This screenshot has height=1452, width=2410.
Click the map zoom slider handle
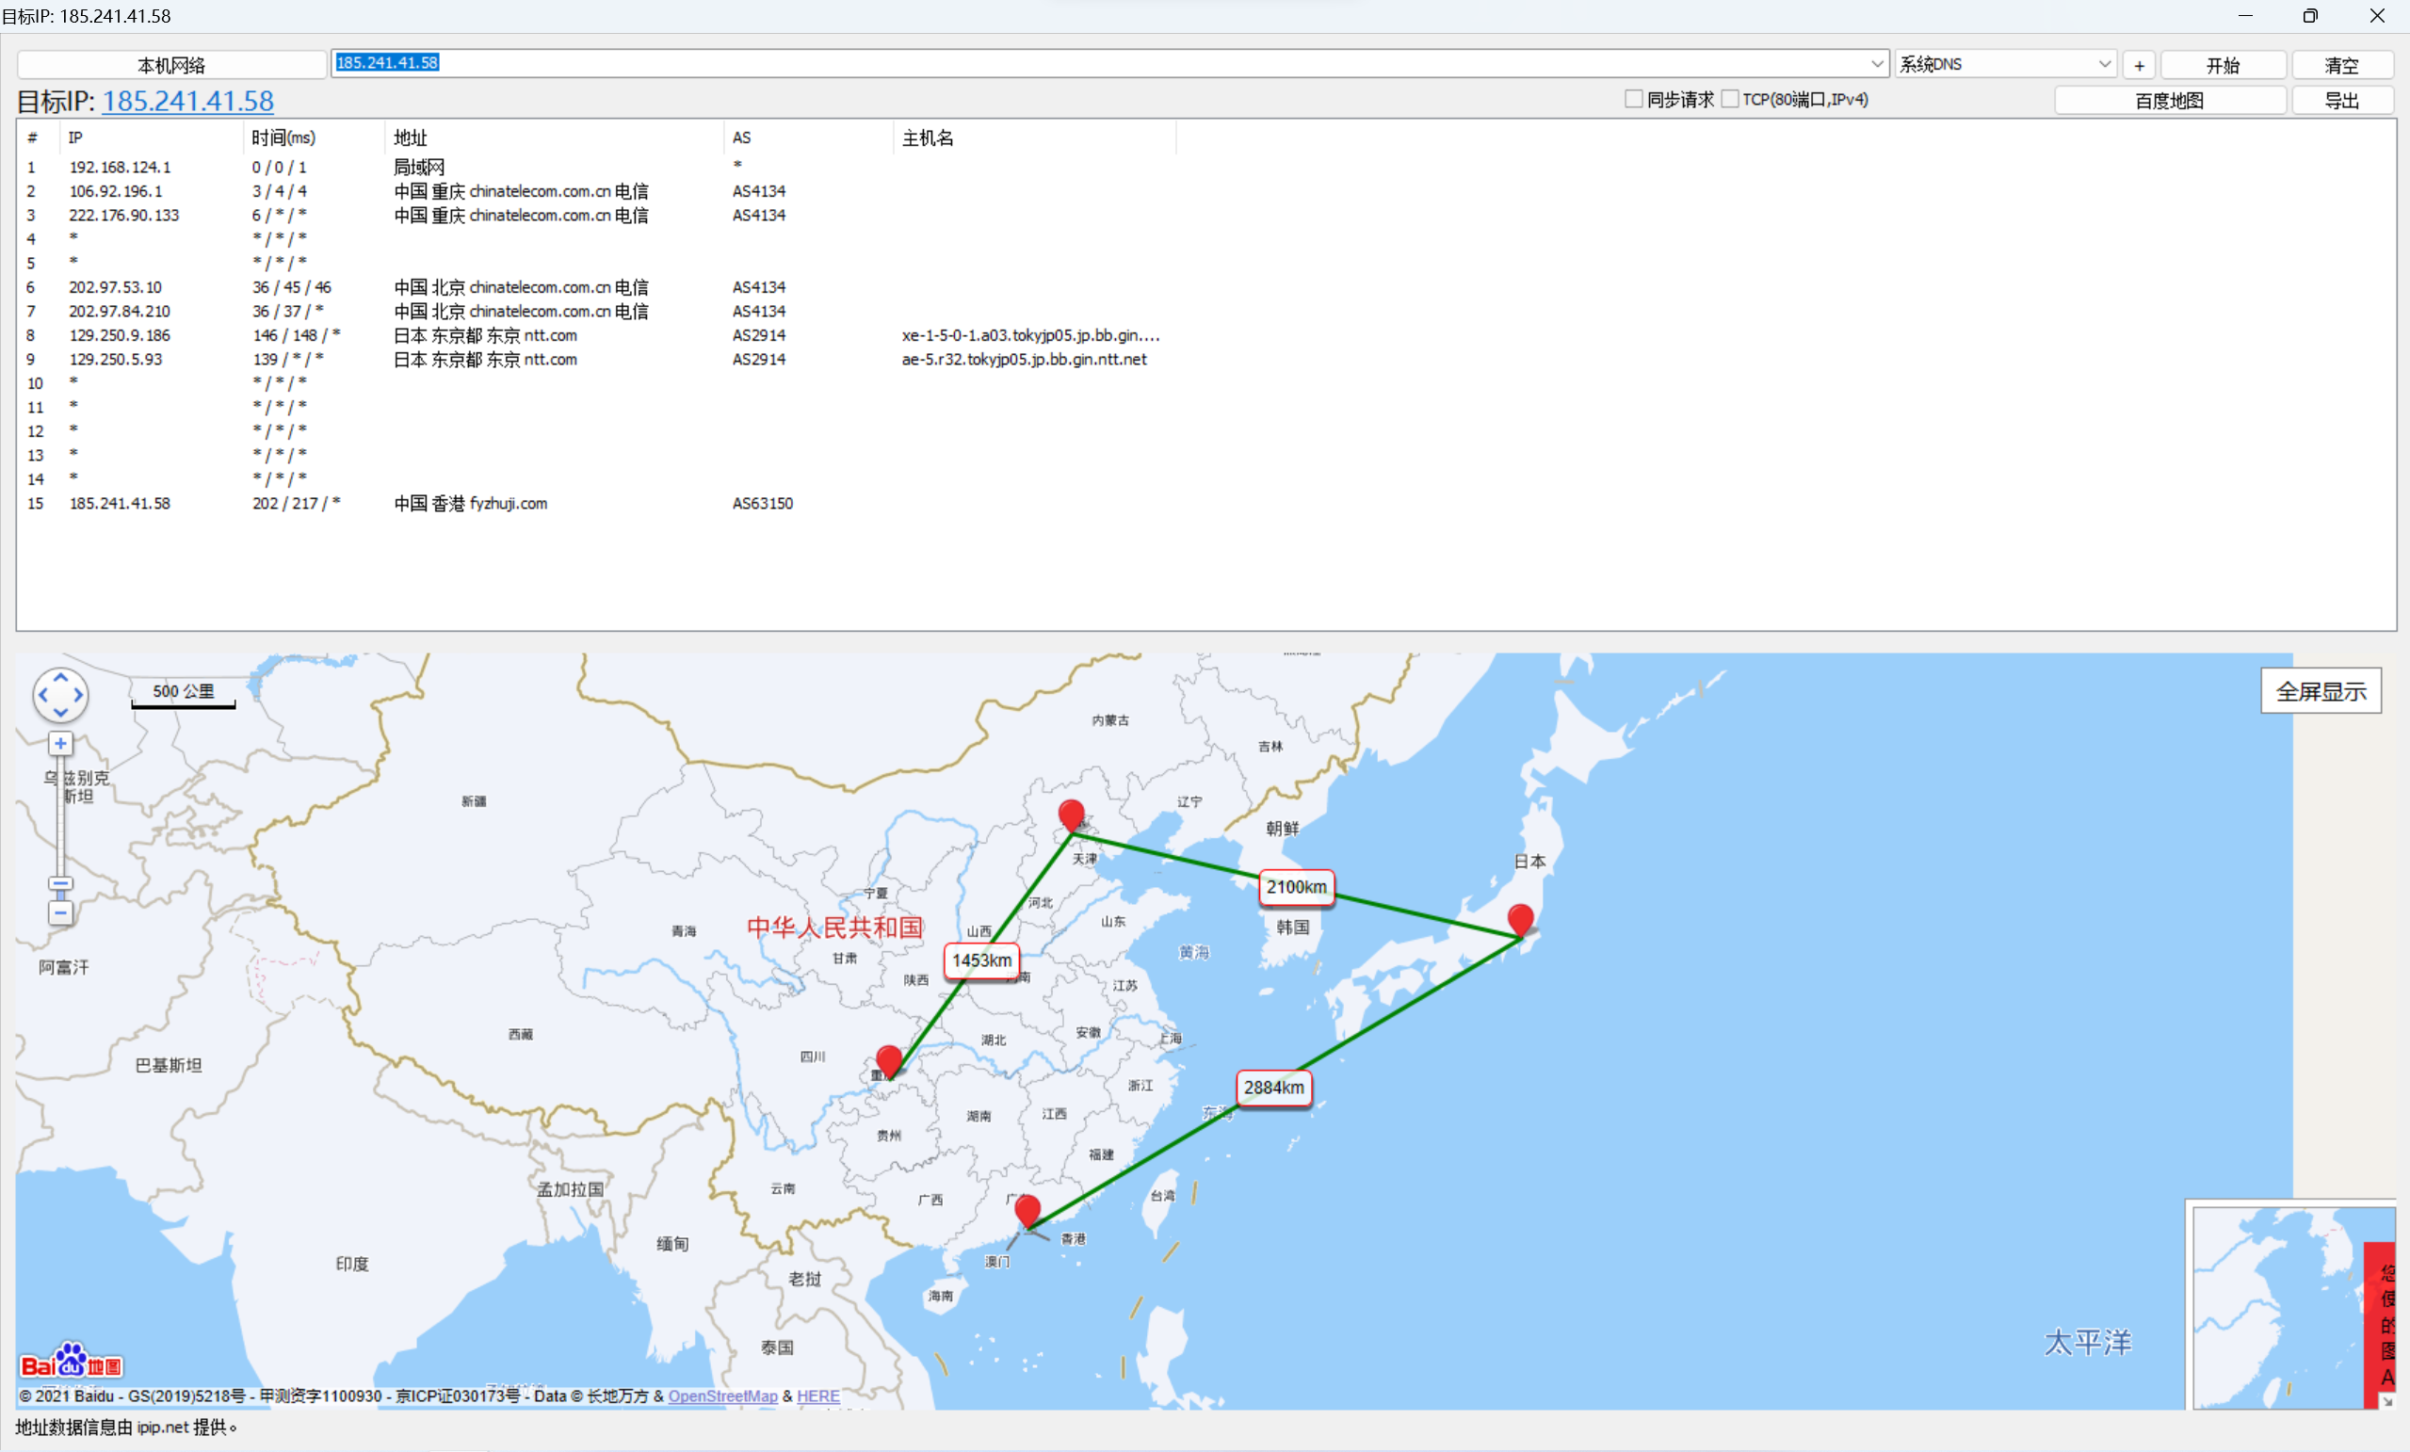click(60, 884)
